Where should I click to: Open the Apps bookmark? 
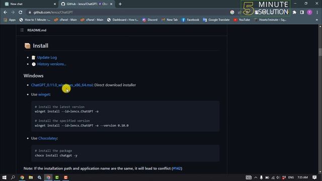(x=10, y=20)
